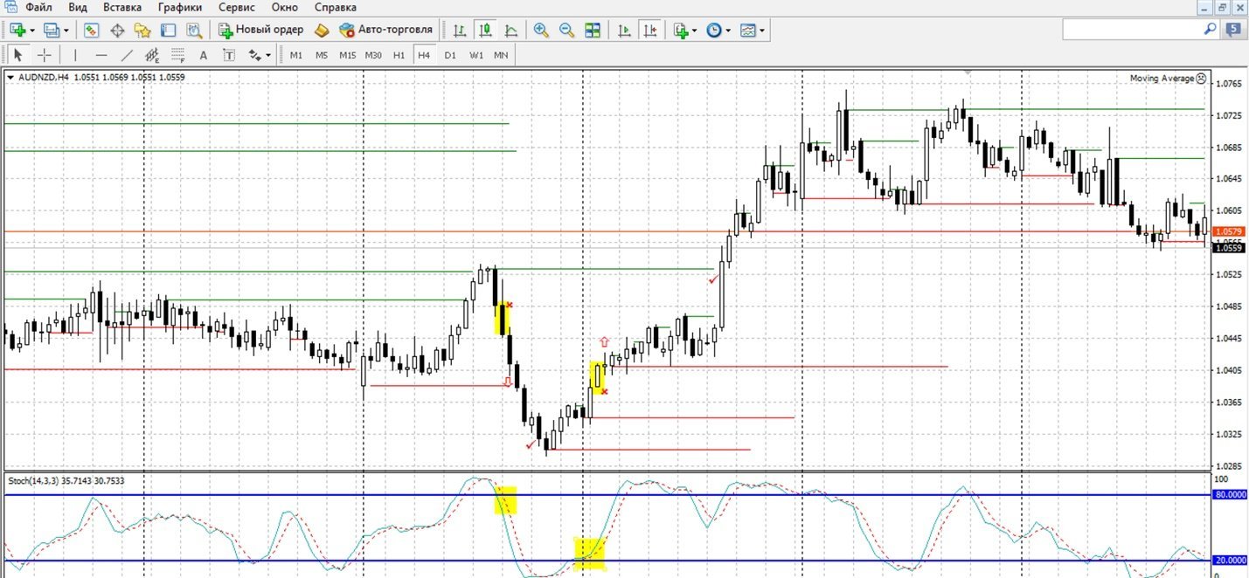Select the D1 timeframe

[x=450, y=55]
